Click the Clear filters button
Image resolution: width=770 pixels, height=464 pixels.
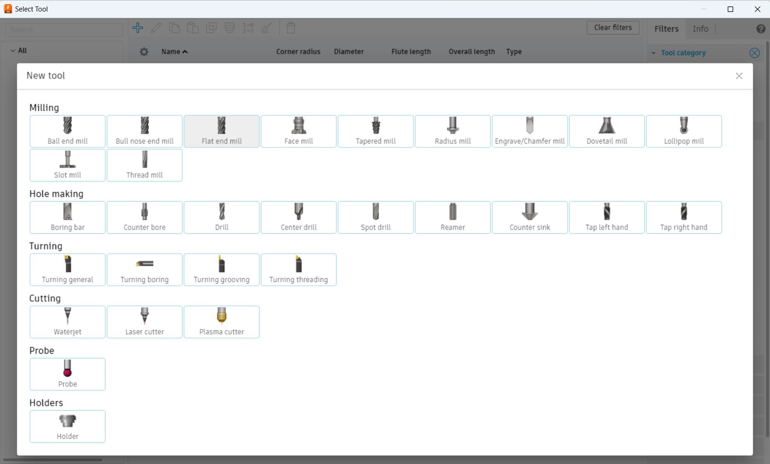(x=613, y=28)
